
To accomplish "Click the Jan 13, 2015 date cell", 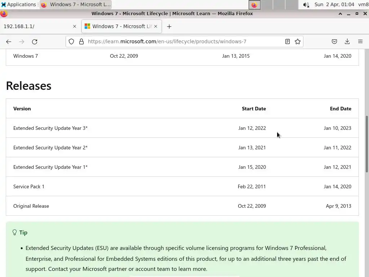I will click(x=236, y=56).
